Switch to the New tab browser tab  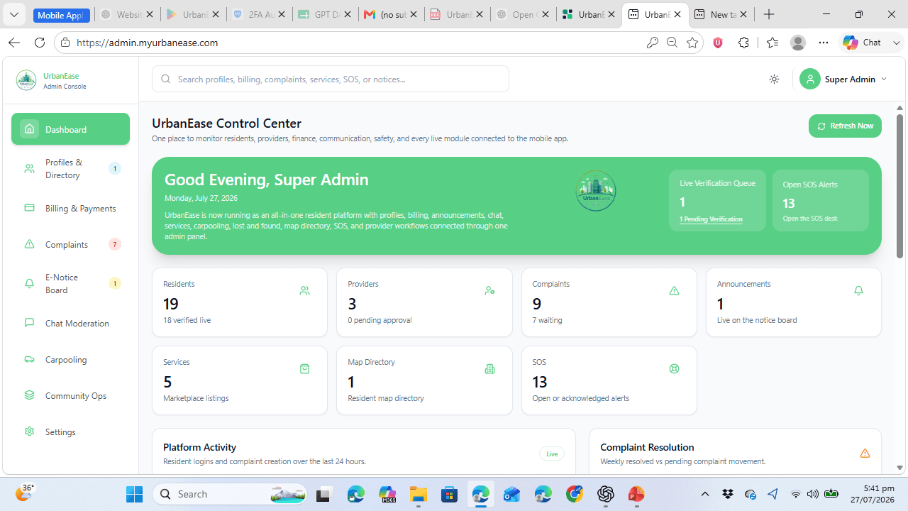coord(721,14)
